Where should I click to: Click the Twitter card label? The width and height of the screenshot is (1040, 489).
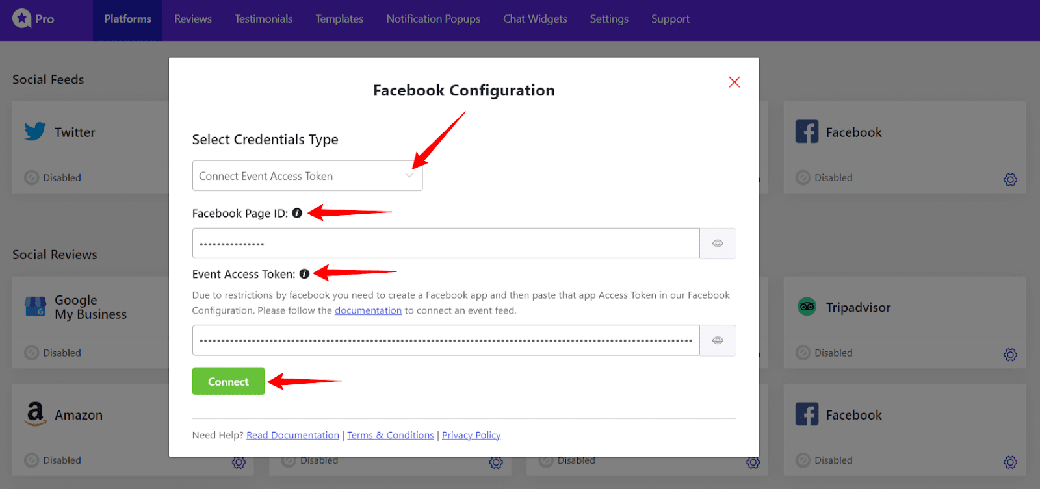(75, 132)
